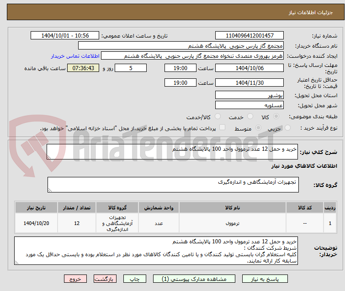
Task: Select the خدمت radio button
Action: 250,116
